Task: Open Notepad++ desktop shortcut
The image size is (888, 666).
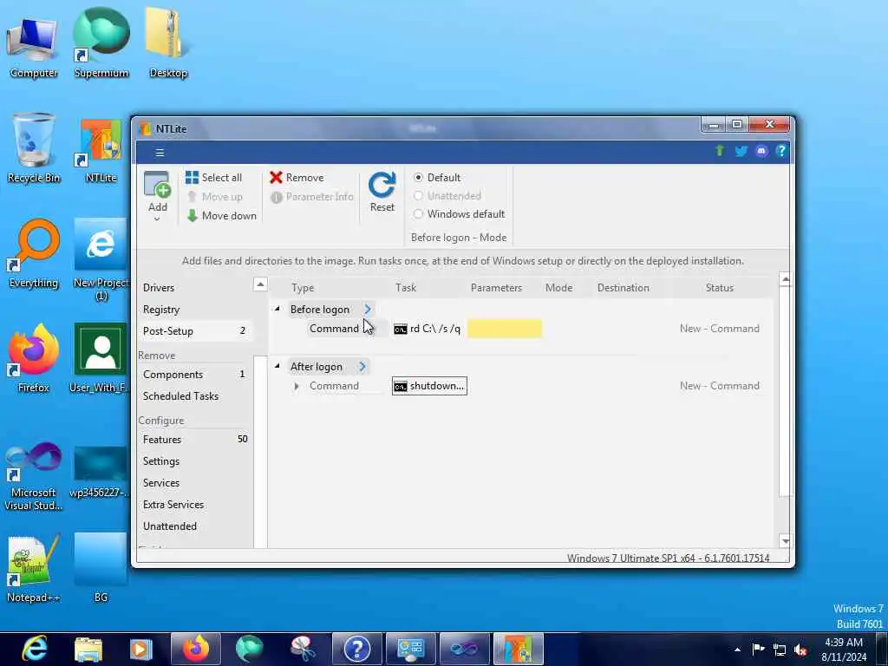Action: (34, 568)
